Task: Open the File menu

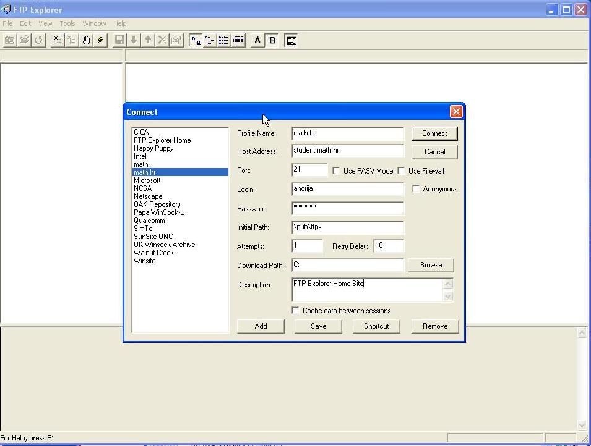Action: [7, 23]
